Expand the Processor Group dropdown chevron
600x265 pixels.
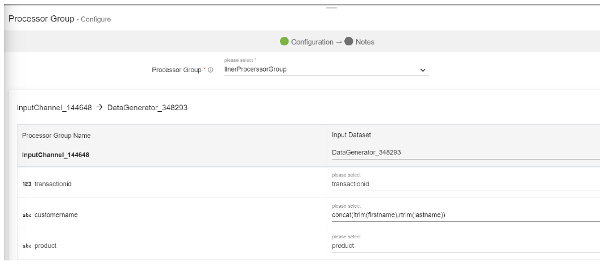tap(422, 70)
